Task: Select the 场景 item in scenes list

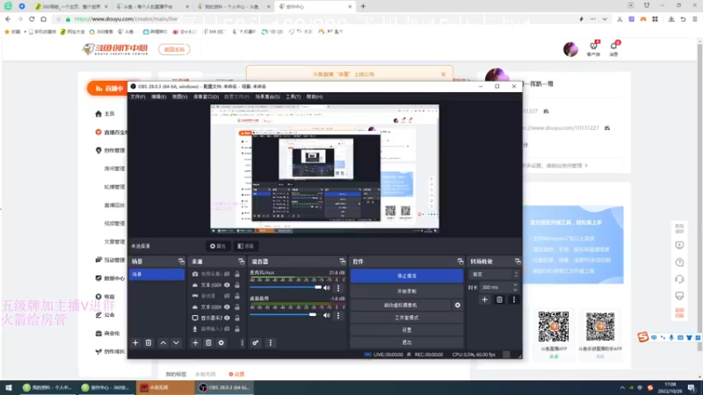Action: click(156, 274)
